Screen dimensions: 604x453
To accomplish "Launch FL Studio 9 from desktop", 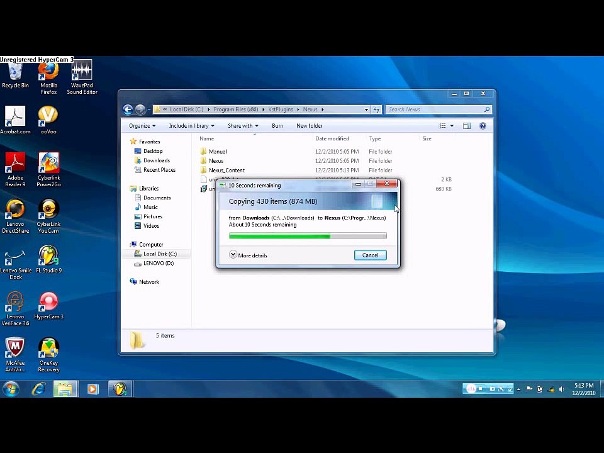I will (x=48, y=259).
